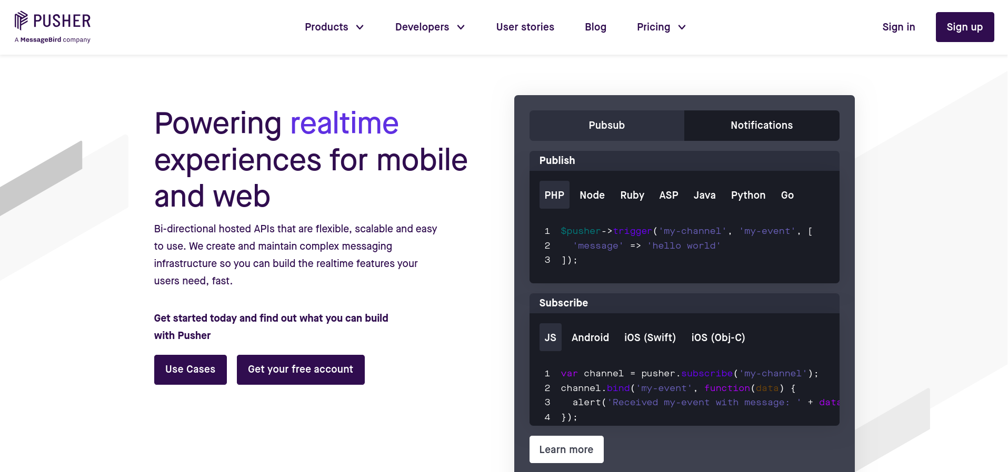This screenshot has height=472, width=1008.
Task: Open the Developers dropdown menu
Action: (430, 27)
